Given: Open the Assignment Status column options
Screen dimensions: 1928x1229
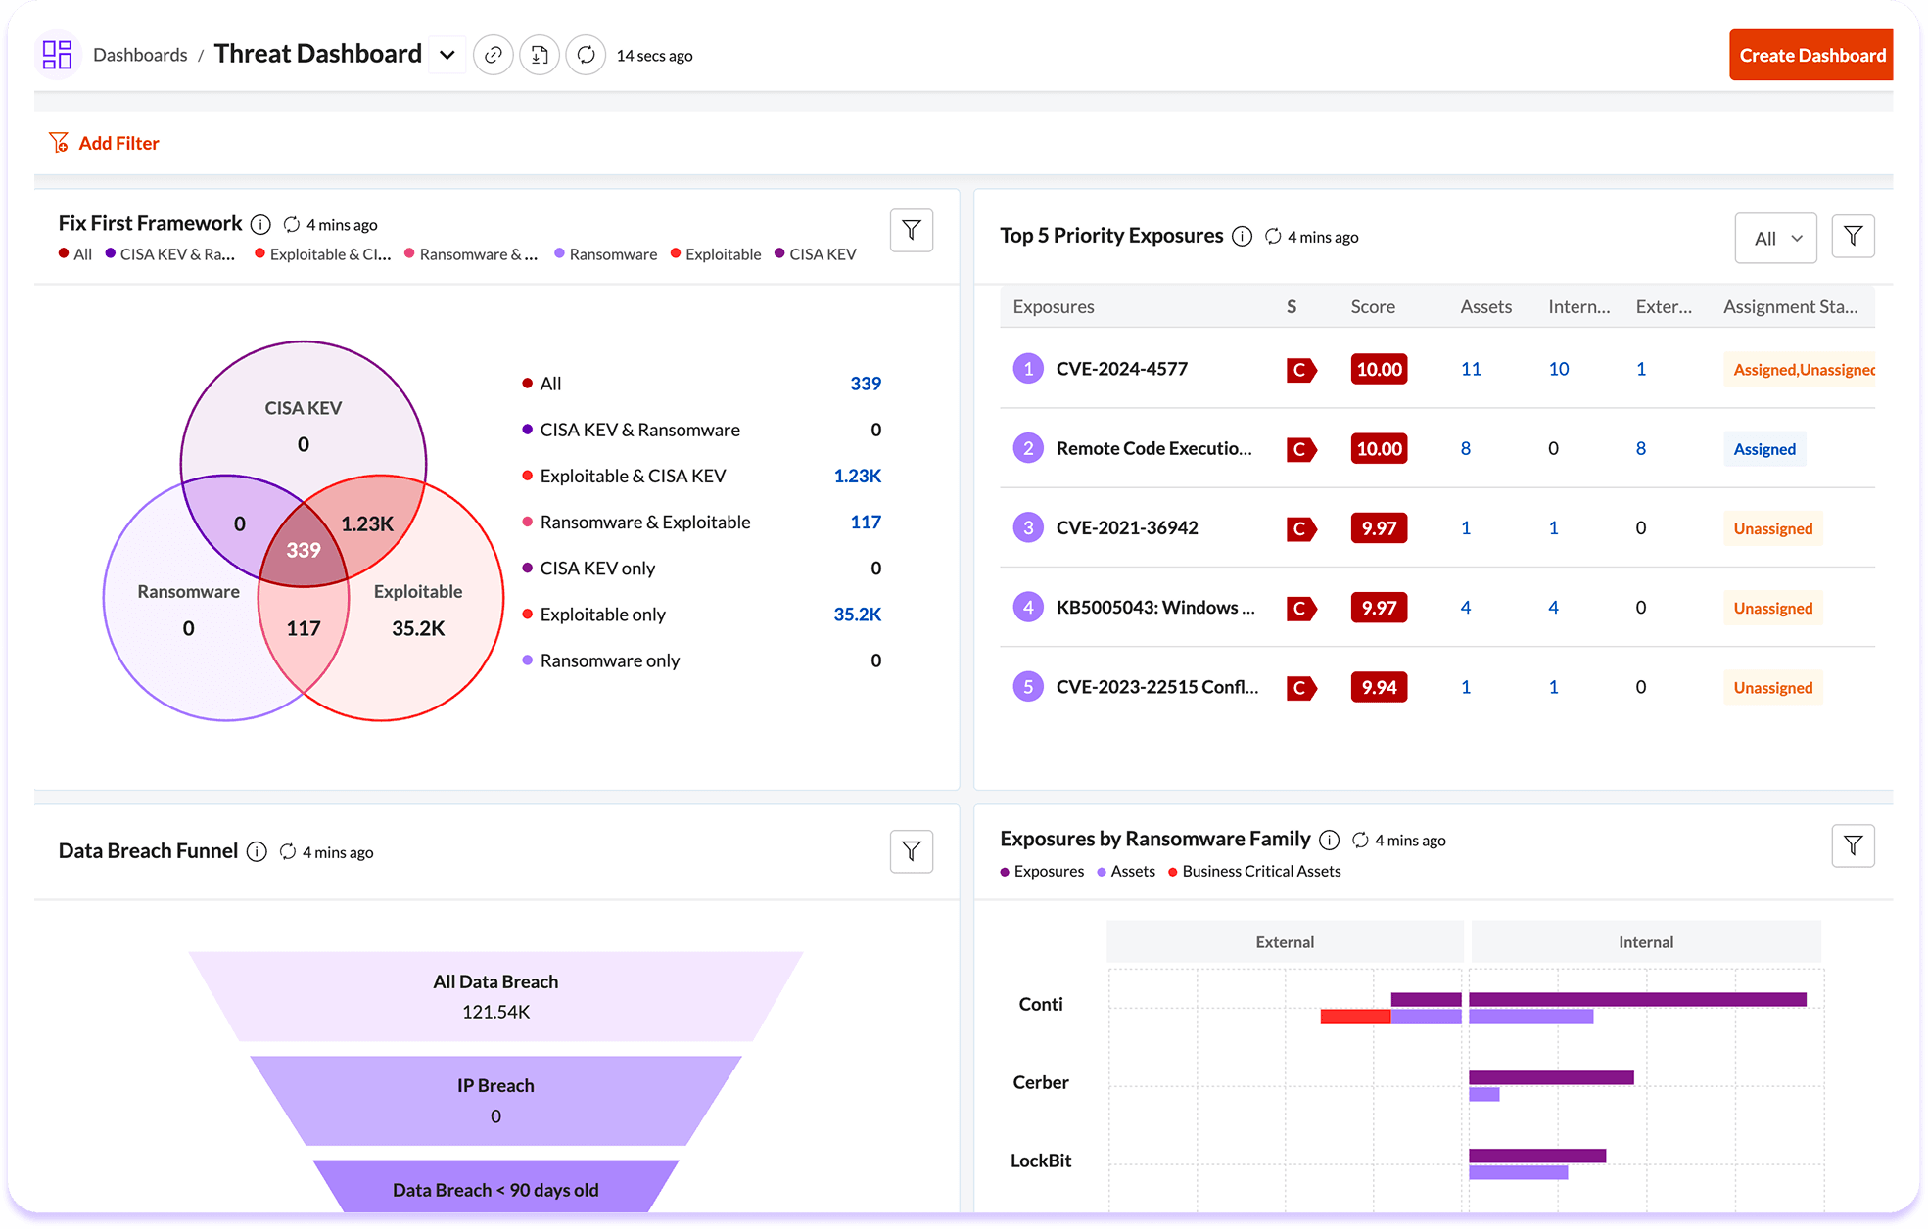Looking at the screenshot, I should coord(1791,306).
